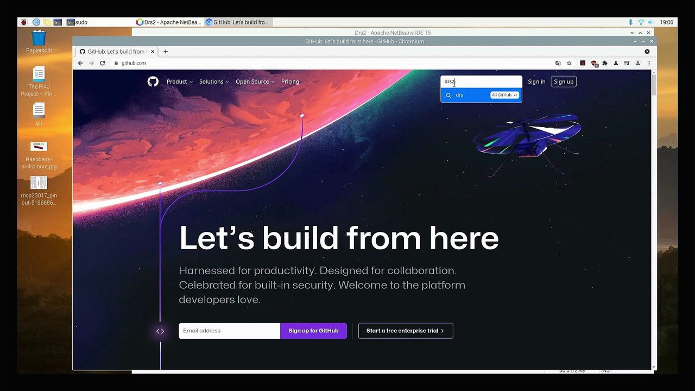The width and height of the screenshot is (695, 391).
Task: Open the Extensions puzzle piece menu
Action: click(x=605, y=63)
